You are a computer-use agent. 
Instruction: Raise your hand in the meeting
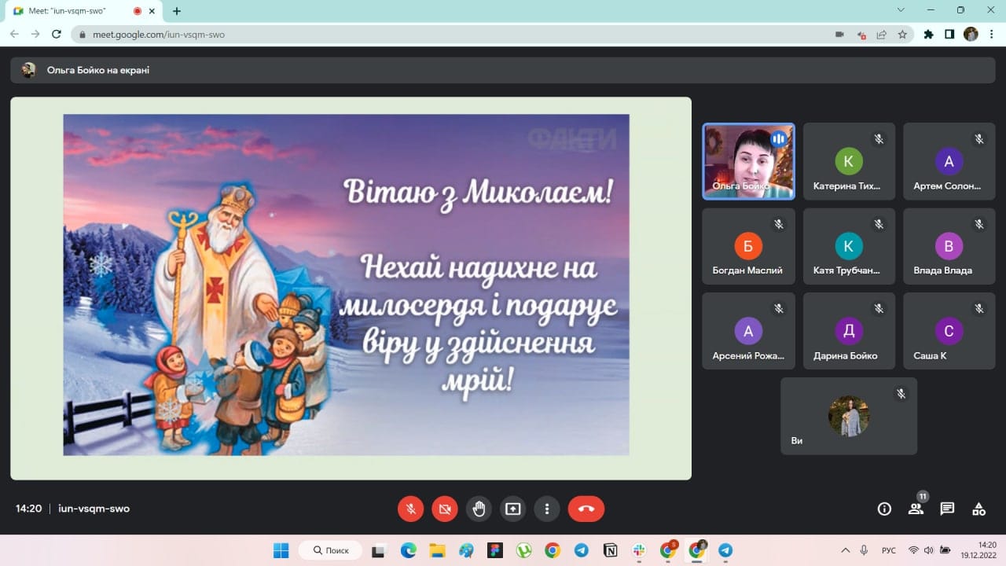tap(479, 509)
